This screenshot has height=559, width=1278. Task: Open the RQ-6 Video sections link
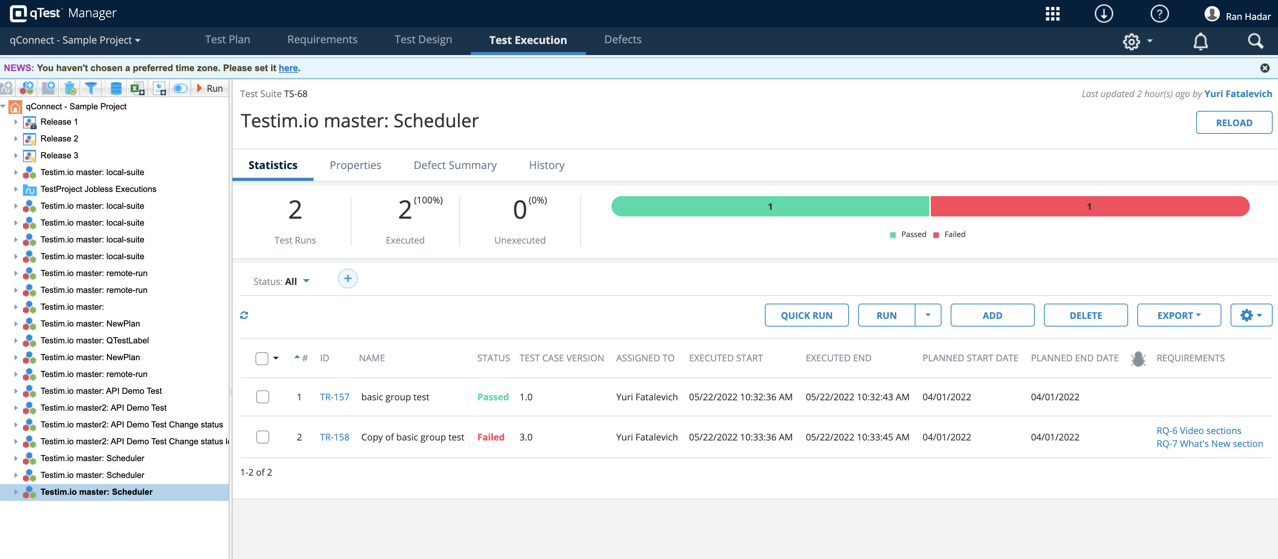tap(1198, 431)
